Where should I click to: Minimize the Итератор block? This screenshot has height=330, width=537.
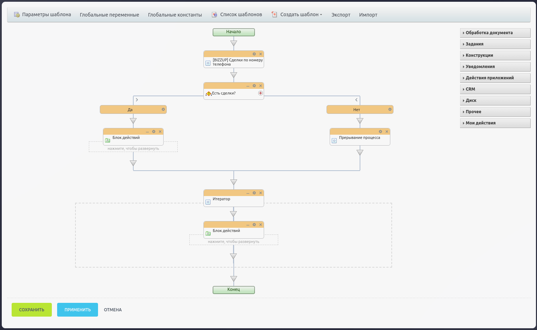(248, 193)
